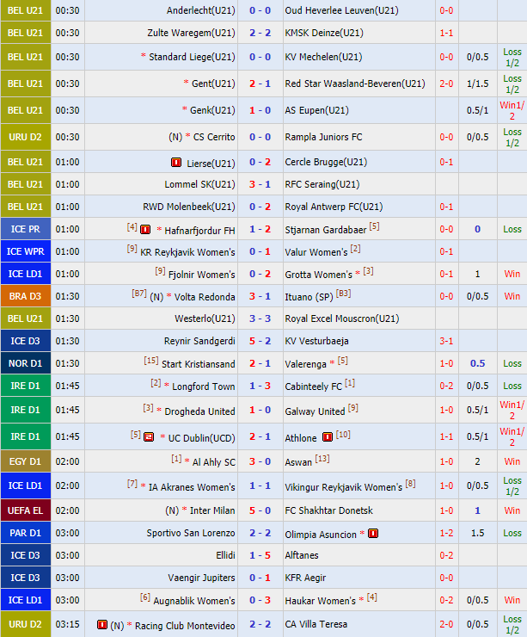Open the PAR D1 league label
527x637 pixels.
[25, 534]
